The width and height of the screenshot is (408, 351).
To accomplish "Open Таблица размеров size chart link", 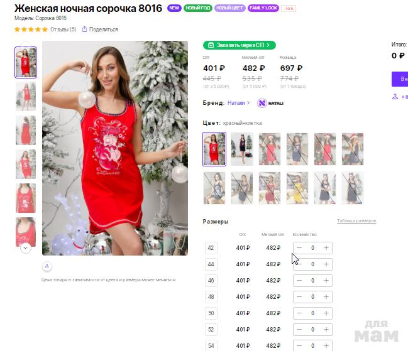I will tap(356, 221).
